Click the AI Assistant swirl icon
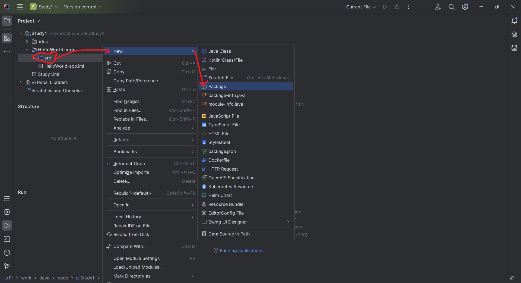Screen dimensions: 521x283 [x=514, y=34]
